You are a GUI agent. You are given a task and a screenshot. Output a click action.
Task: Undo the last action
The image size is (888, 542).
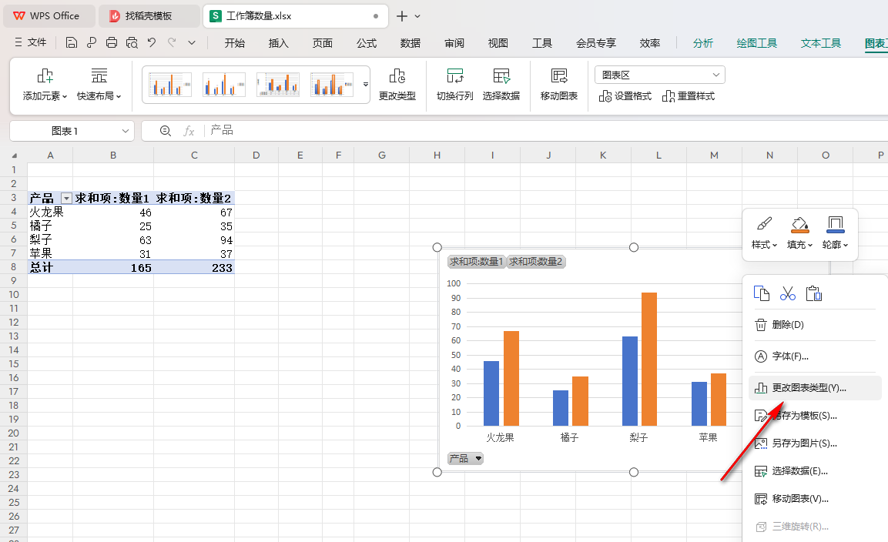(x=151, y=42)
